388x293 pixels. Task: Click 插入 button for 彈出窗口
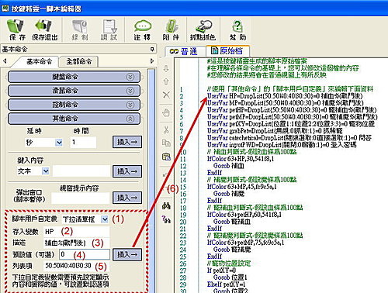click(x=127, y=198)
